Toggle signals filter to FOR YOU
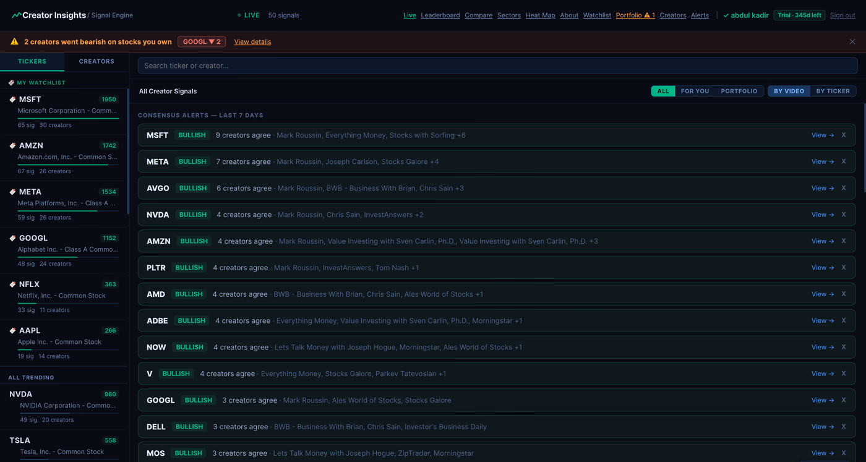This screenshot has width=866, height=462. click(x=695, y=91)
